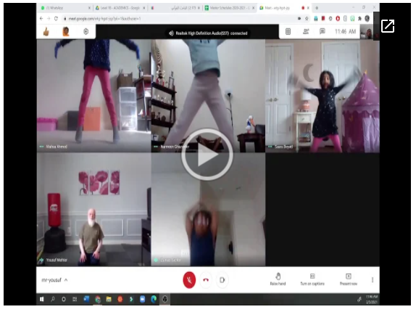Toggle the camera button in Meet

click(x=222, y=279)
